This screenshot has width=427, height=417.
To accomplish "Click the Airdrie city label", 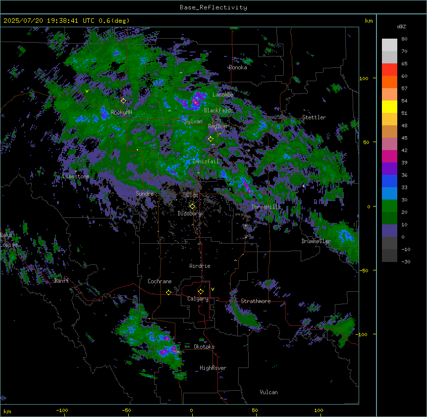I will (x=200, y=266).
